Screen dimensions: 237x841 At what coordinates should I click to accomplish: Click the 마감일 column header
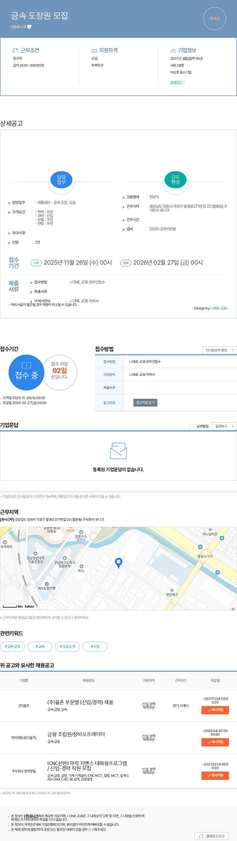coord(215,680)
